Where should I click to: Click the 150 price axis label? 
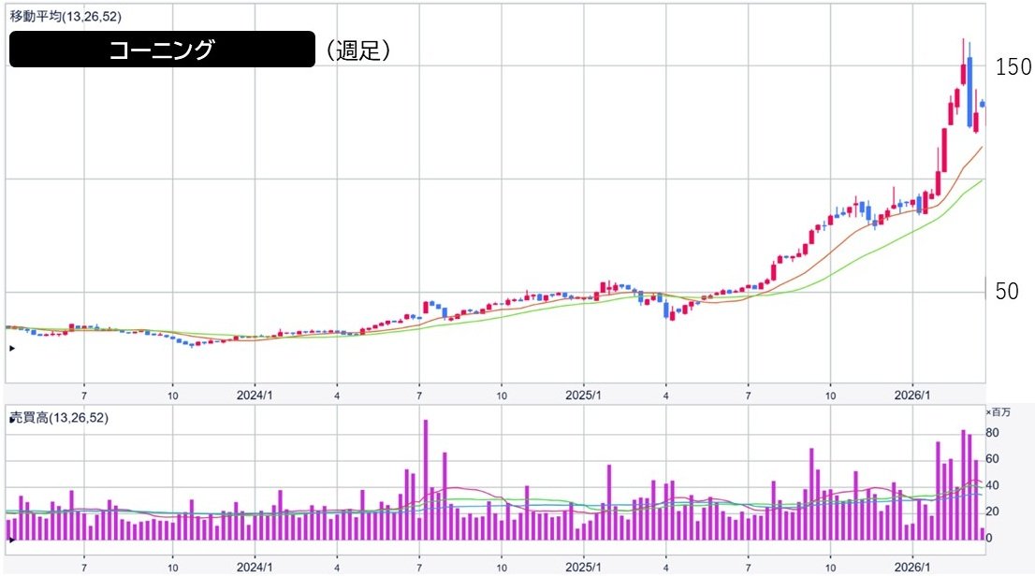click(x=1013, y=67)
